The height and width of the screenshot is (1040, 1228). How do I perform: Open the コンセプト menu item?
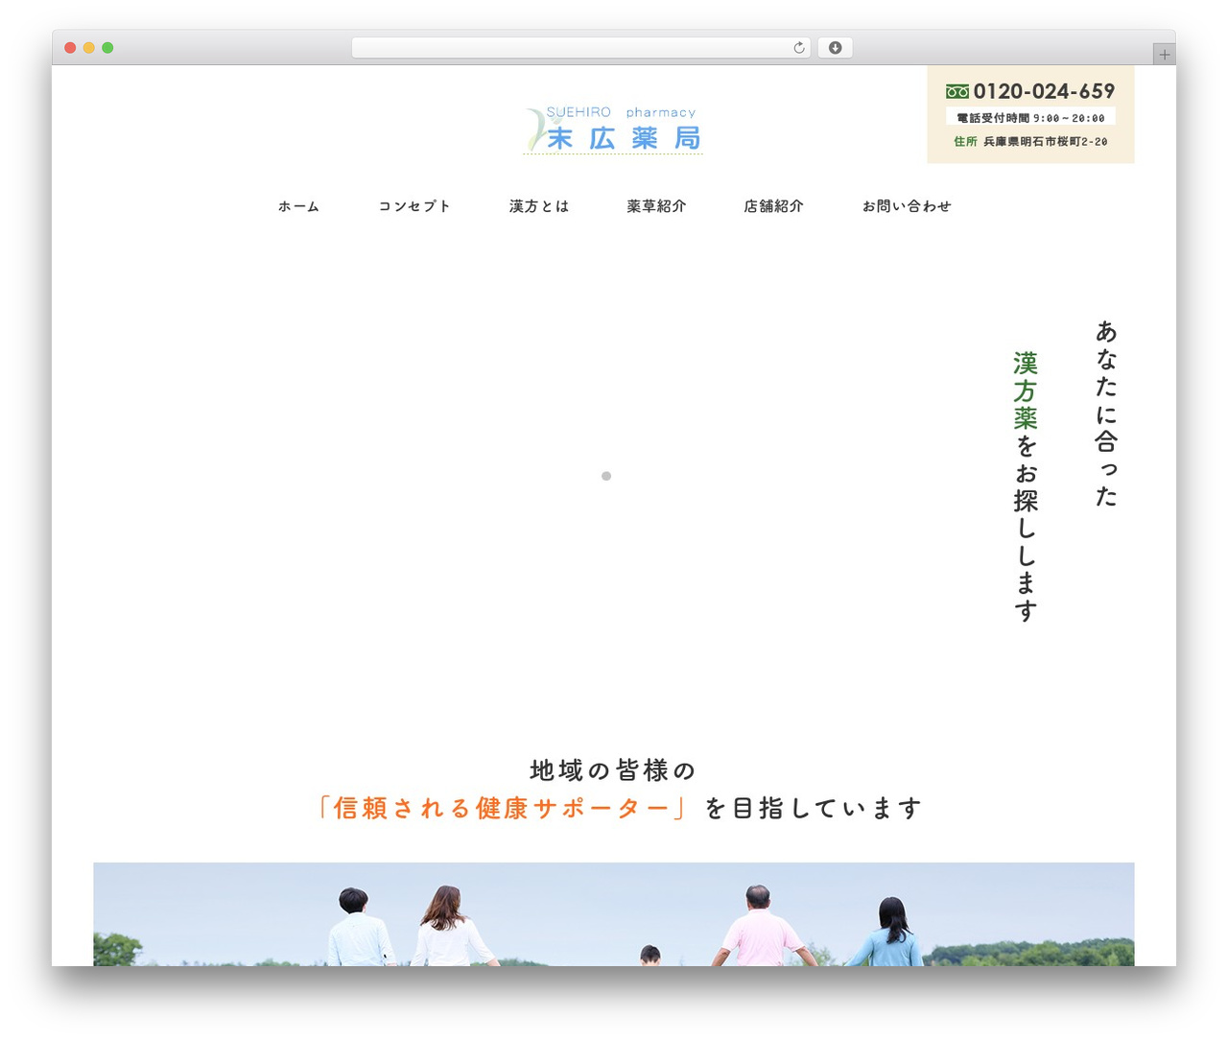(414, 206)
